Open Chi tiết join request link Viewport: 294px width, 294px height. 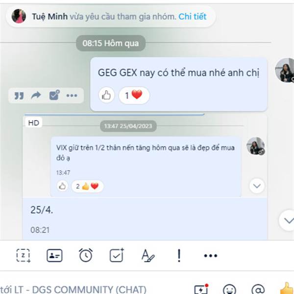coord(193,17)
